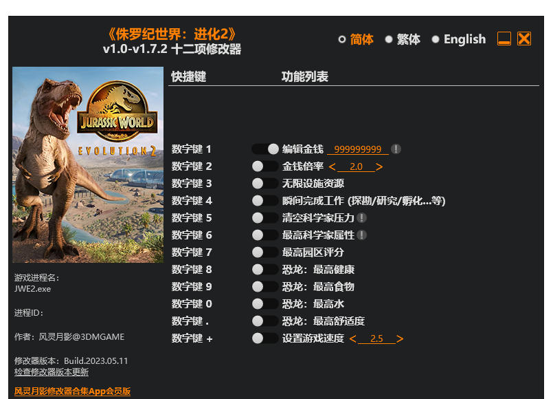Screen dimensions: 553x399
Task: Click the 数字键 . hotkey label
Action: pyautogui.click(x=190, y=321)
